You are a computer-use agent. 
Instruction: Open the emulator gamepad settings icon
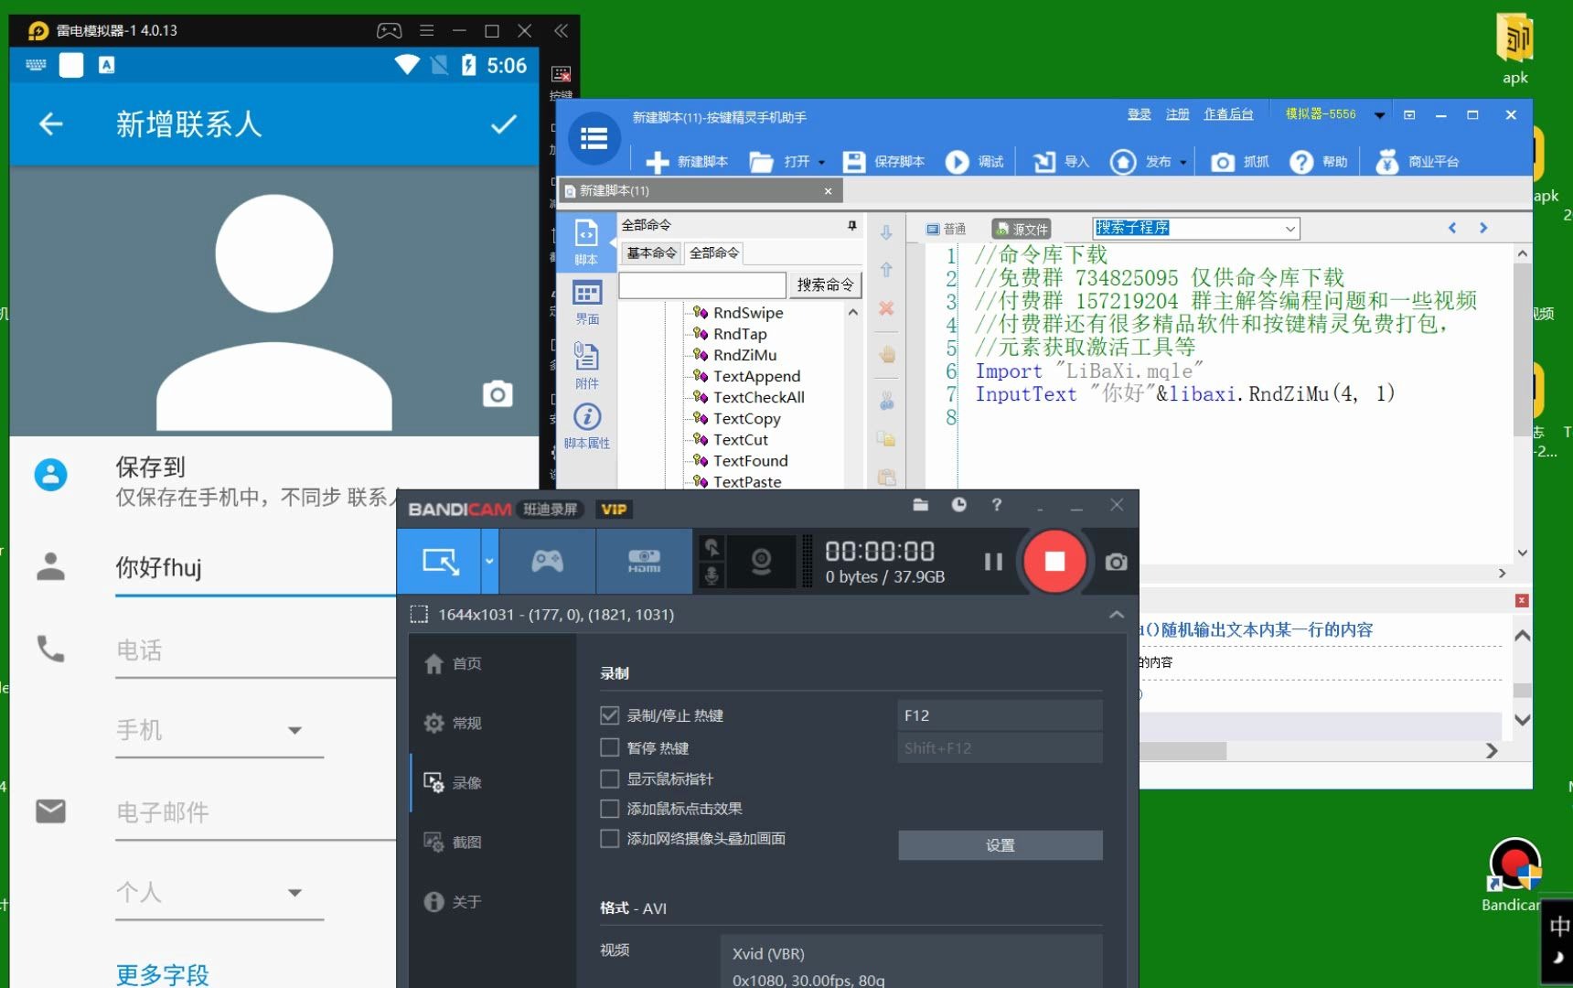390,30
